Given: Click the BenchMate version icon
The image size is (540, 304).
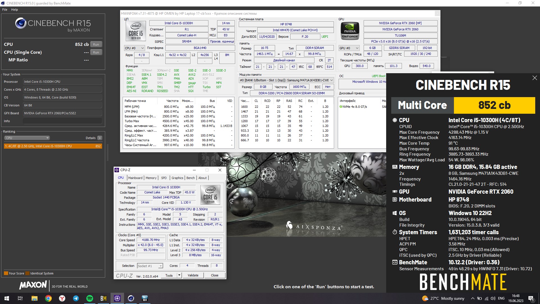Looking at the screenshot, I should tap(395, 262).
